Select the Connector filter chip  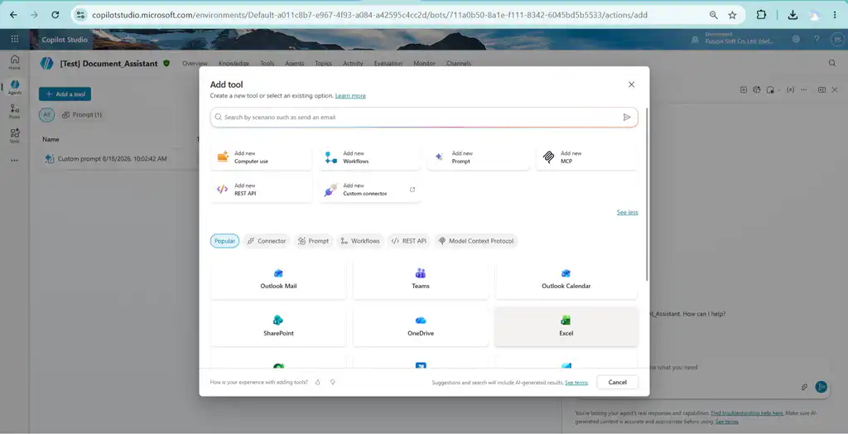tap(267, 241)
